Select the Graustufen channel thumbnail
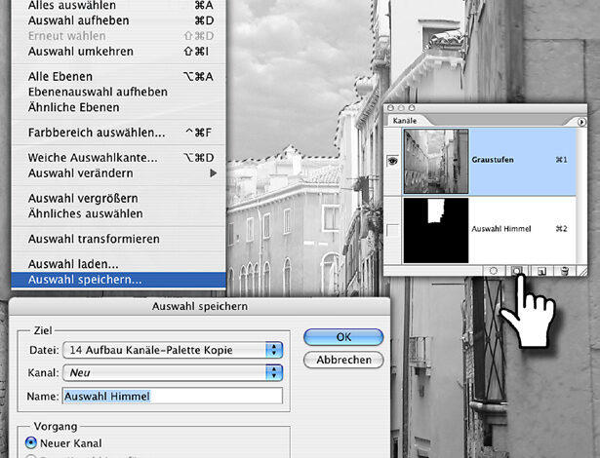 point(436,161)
